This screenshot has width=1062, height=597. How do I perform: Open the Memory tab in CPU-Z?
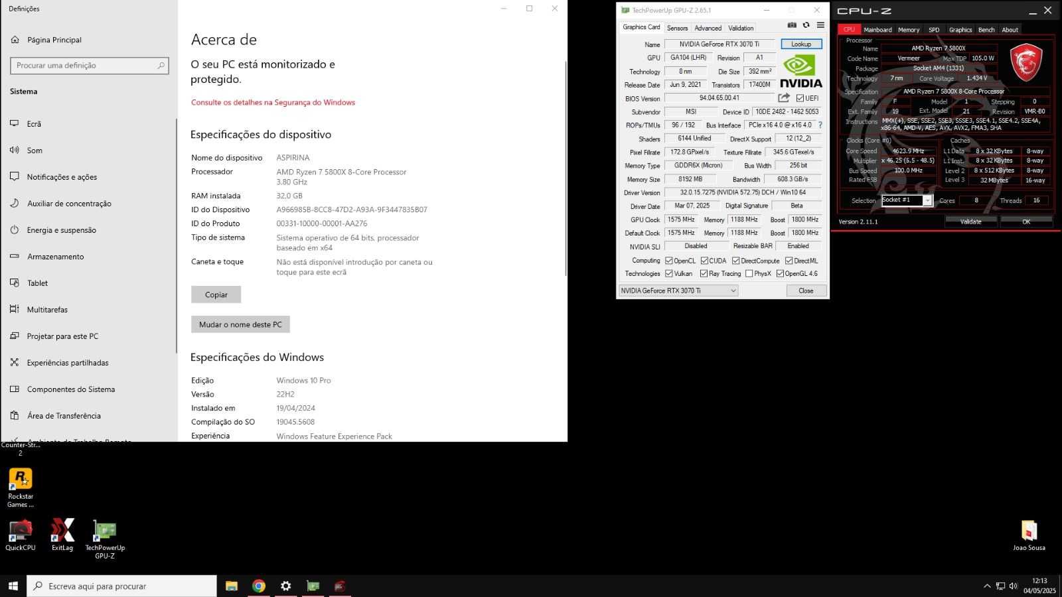pos(909,30)
